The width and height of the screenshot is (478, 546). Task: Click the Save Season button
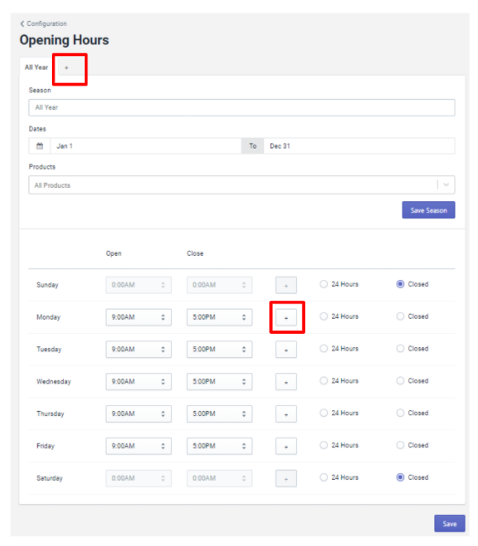coord(429,210)
